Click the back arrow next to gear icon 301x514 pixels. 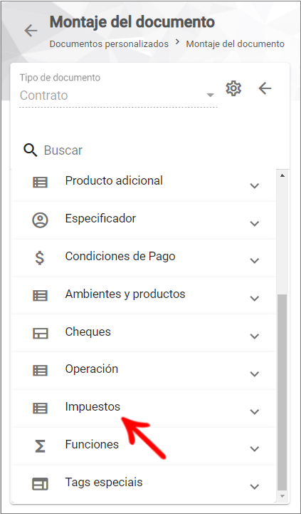pyautogui.click(x=265, y=88)
